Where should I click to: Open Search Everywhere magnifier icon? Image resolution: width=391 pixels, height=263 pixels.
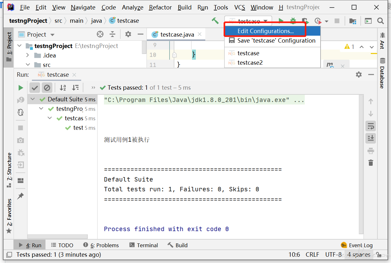[x=381, y=21]
